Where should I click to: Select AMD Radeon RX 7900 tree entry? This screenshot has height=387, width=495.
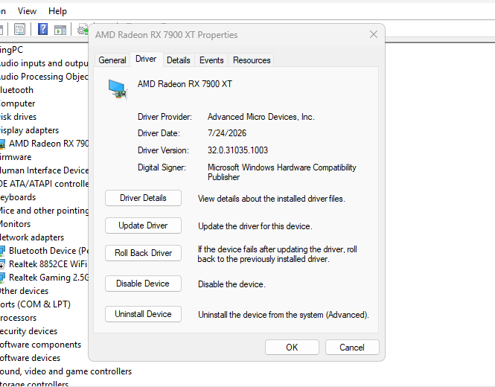[x=48, y=144]
